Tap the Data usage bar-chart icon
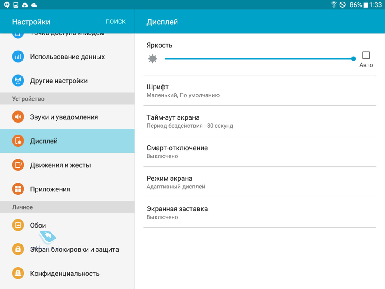 coord(18,57)
